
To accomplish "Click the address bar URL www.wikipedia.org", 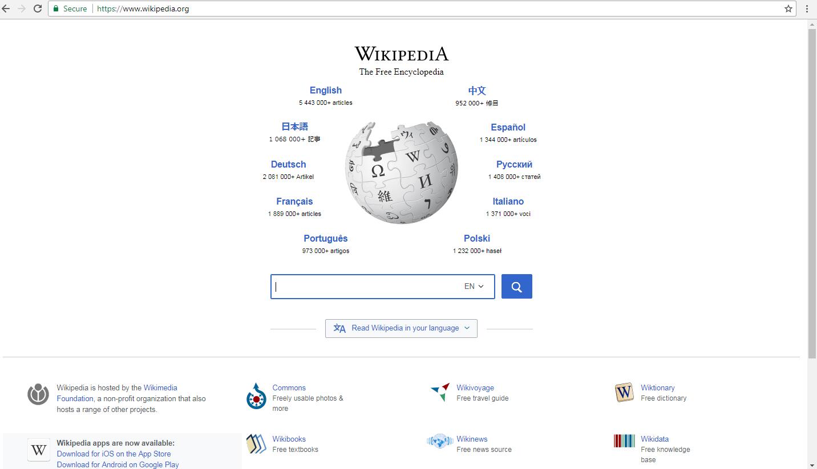I will 143,9.
